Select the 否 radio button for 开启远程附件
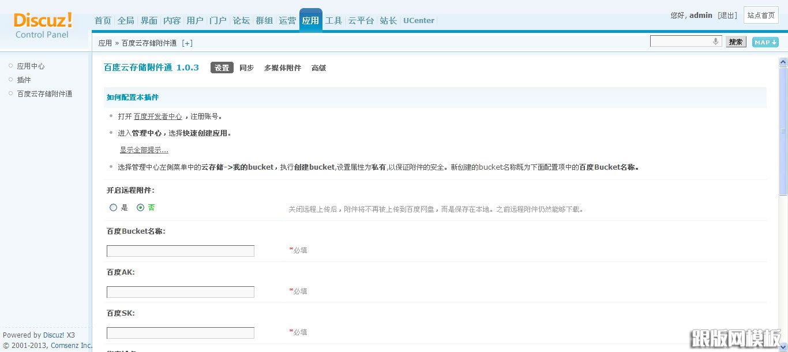 tap(140, 207)
